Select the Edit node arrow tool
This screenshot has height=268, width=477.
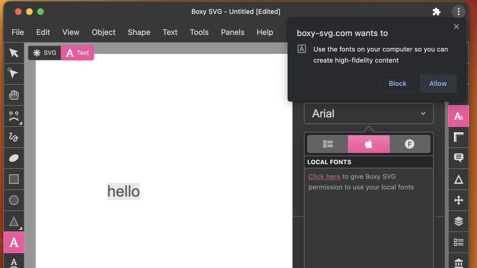point(14,73)
